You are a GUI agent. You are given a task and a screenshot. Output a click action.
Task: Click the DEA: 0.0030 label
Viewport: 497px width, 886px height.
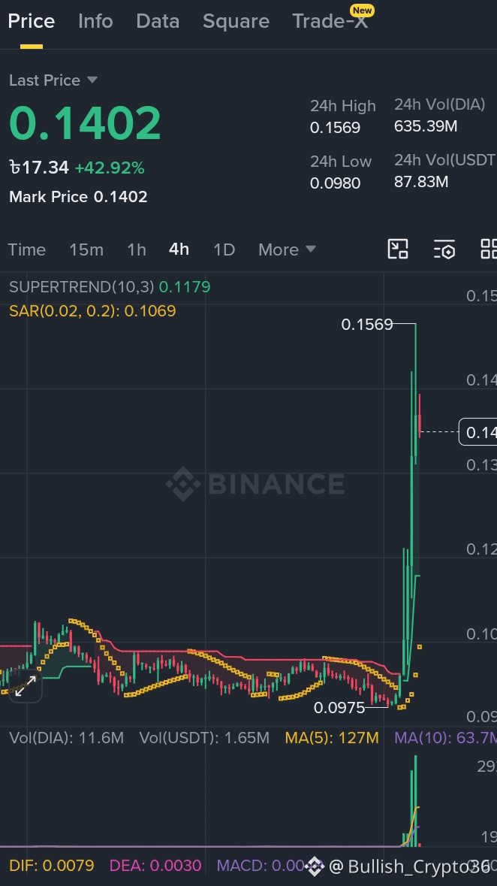pyautogui.click(x=155, y=866)
